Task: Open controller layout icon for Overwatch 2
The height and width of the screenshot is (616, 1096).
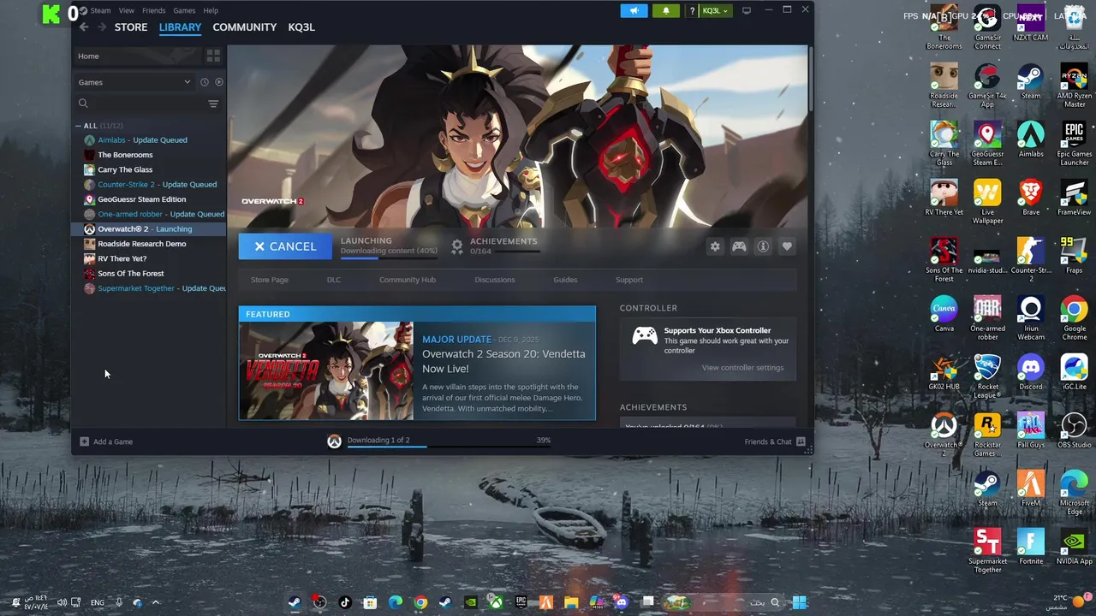Action: (x=739, y=246)
